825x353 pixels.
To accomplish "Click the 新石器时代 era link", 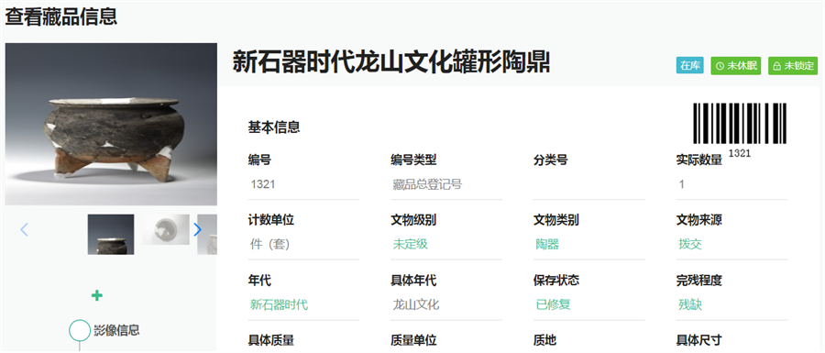I will coord(279,304).
